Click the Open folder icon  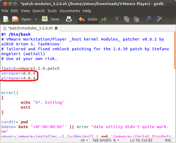coord(15,19)
